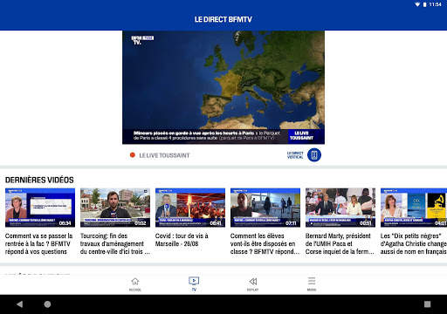The height and width of the screenshot is (314, 447).
Task: Click title 'Covid : tour de vis à Marseille'
Action: click(x=182, y=240)
